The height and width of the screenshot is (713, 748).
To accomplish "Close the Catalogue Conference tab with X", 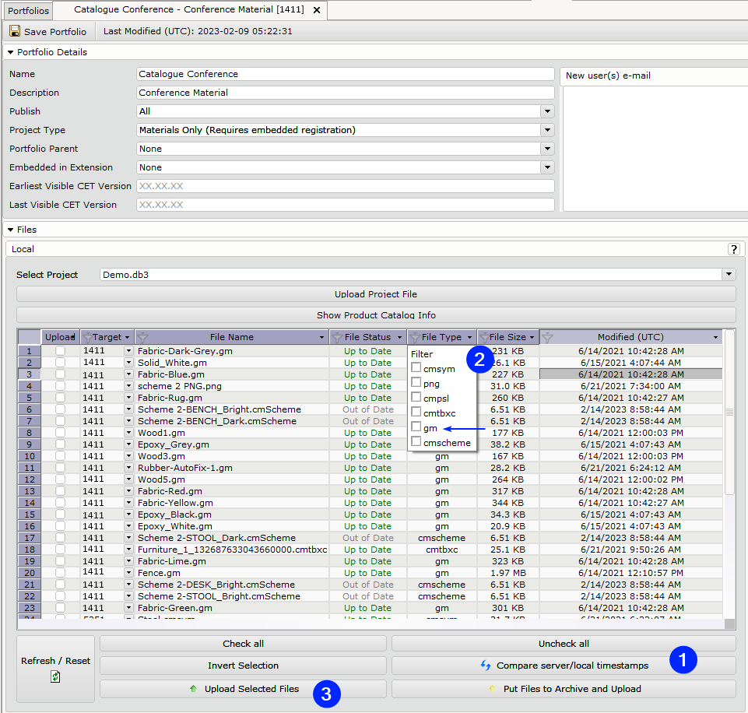I will click(316, 10).
